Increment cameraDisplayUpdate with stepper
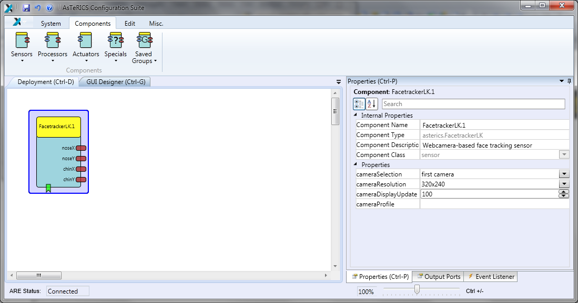The height and width of the screenshot is (303, 578). coord(564,192)
